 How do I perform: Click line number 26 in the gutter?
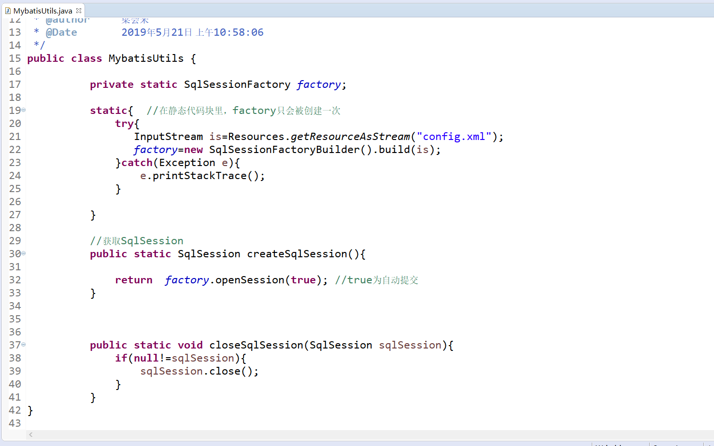click(15, 202)
